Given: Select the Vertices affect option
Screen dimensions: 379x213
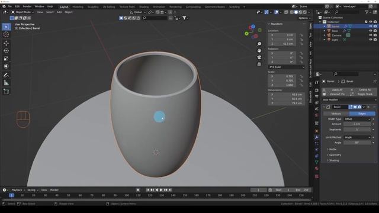Looking at the screenshot, I should pyautogui.click(x=336, y=114).
